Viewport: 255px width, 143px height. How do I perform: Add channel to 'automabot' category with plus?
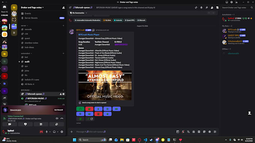[63, 53]
